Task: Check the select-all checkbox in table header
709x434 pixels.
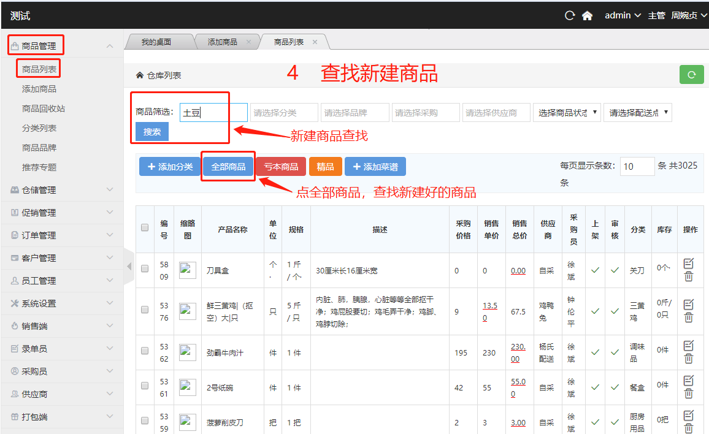Action: pos(145,227)
